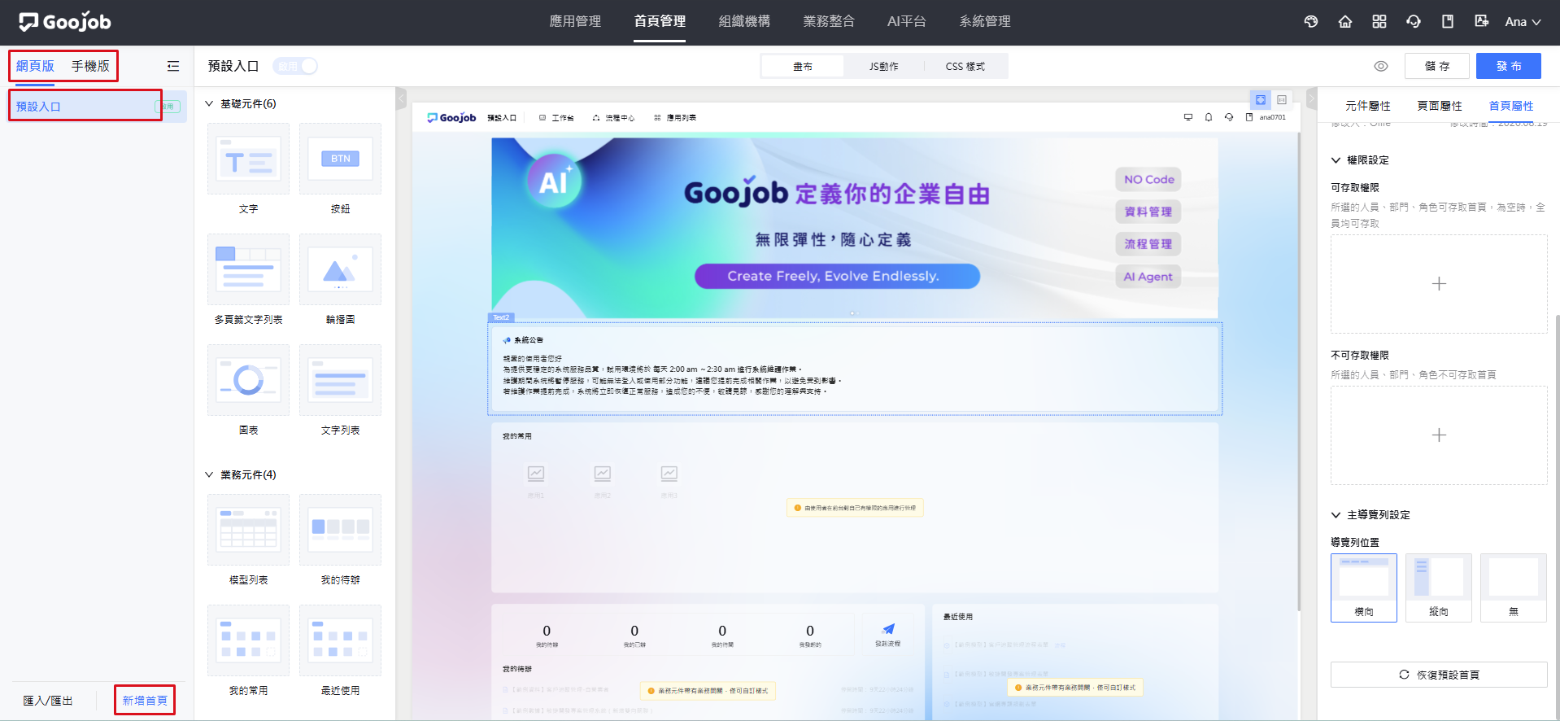Image resolution: width=1560 pixels, height=721 pixels.
Task: Open AI平台 menu
Action: click(x=907, y=21)
